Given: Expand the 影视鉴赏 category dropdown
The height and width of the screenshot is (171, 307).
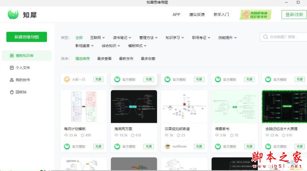Looking at the screenshot, I should (x=84, y=45).
